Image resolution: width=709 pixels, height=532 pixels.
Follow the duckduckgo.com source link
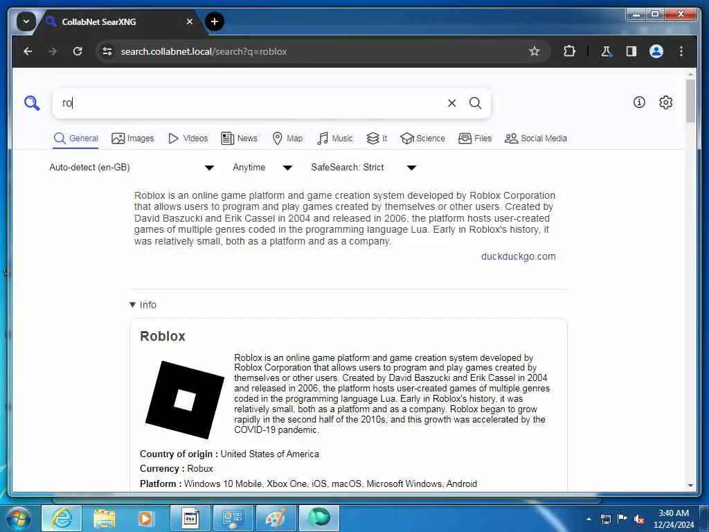pos(518,256)
